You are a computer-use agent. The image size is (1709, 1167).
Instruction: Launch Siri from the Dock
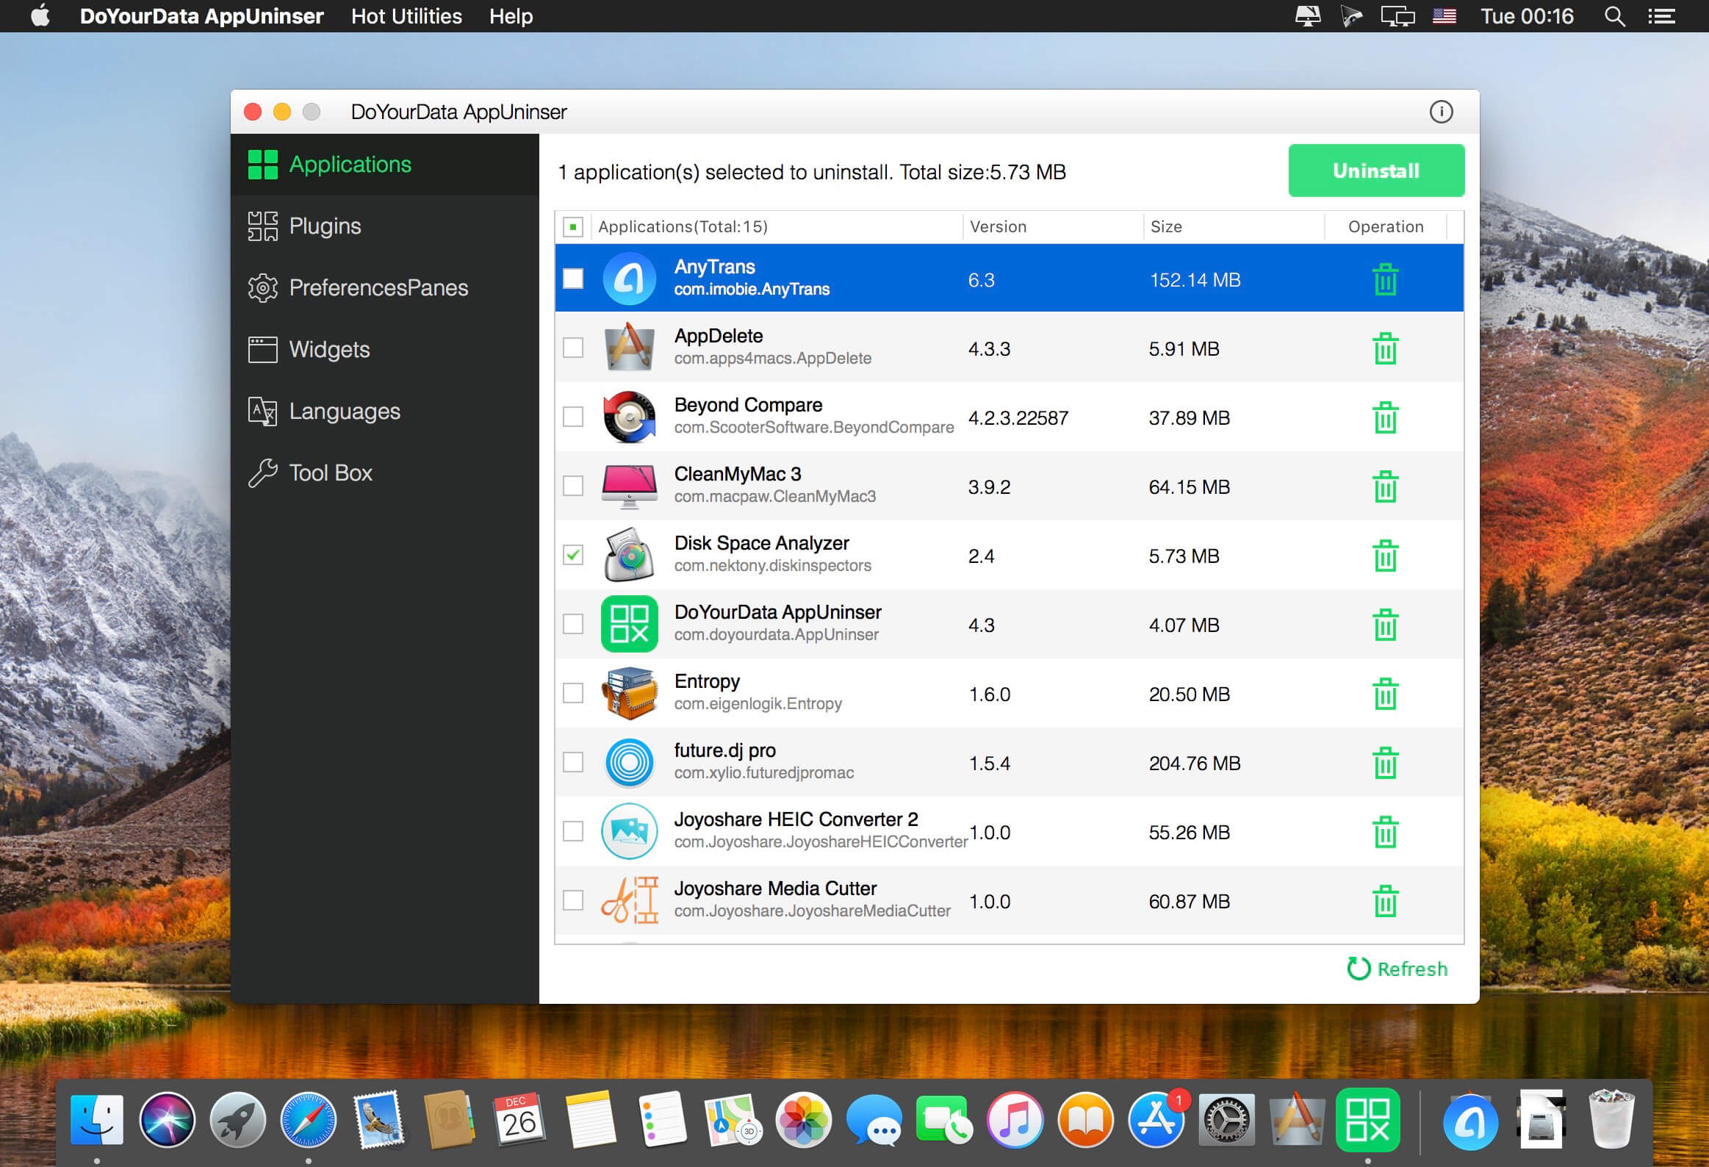(x=168, y=1120)
